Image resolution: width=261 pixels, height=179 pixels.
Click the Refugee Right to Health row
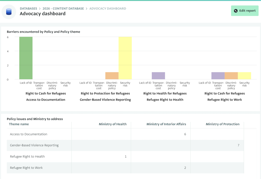click(x=27, y=156)
